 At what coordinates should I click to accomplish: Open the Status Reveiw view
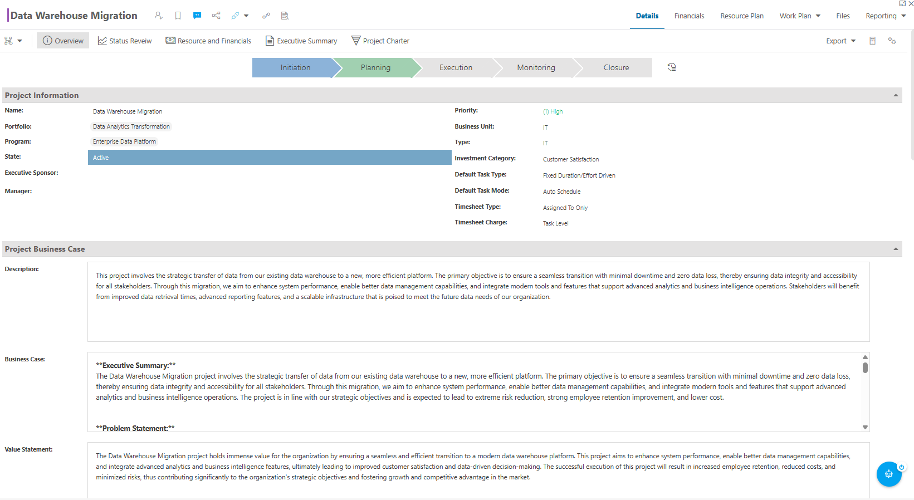coord(125,41)
